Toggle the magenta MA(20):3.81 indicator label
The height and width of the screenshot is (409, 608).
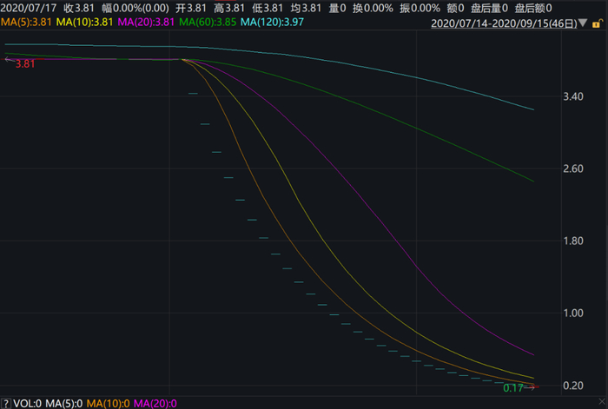146,22
